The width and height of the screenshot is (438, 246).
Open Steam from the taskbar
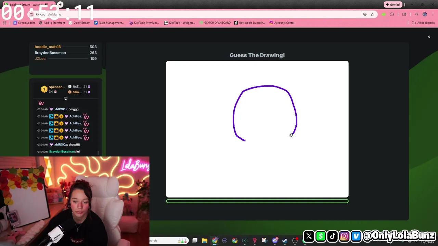[x=285, y=241]
